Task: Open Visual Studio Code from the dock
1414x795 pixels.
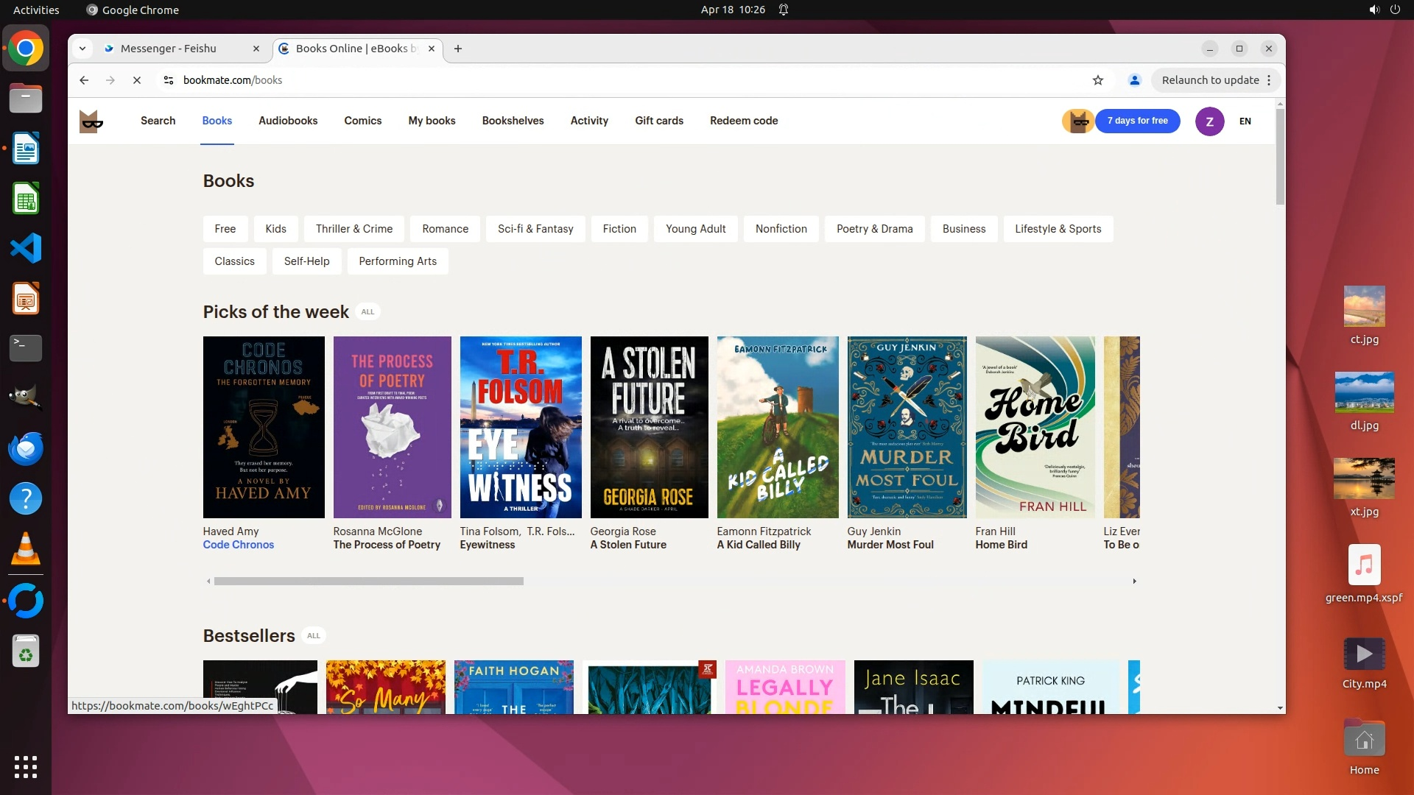Action: pos(26,249)
